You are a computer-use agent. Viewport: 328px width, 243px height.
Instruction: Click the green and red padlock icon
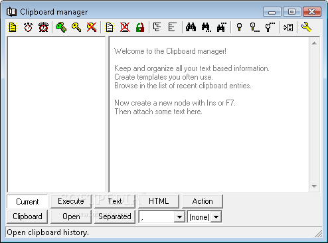[140, 27]
